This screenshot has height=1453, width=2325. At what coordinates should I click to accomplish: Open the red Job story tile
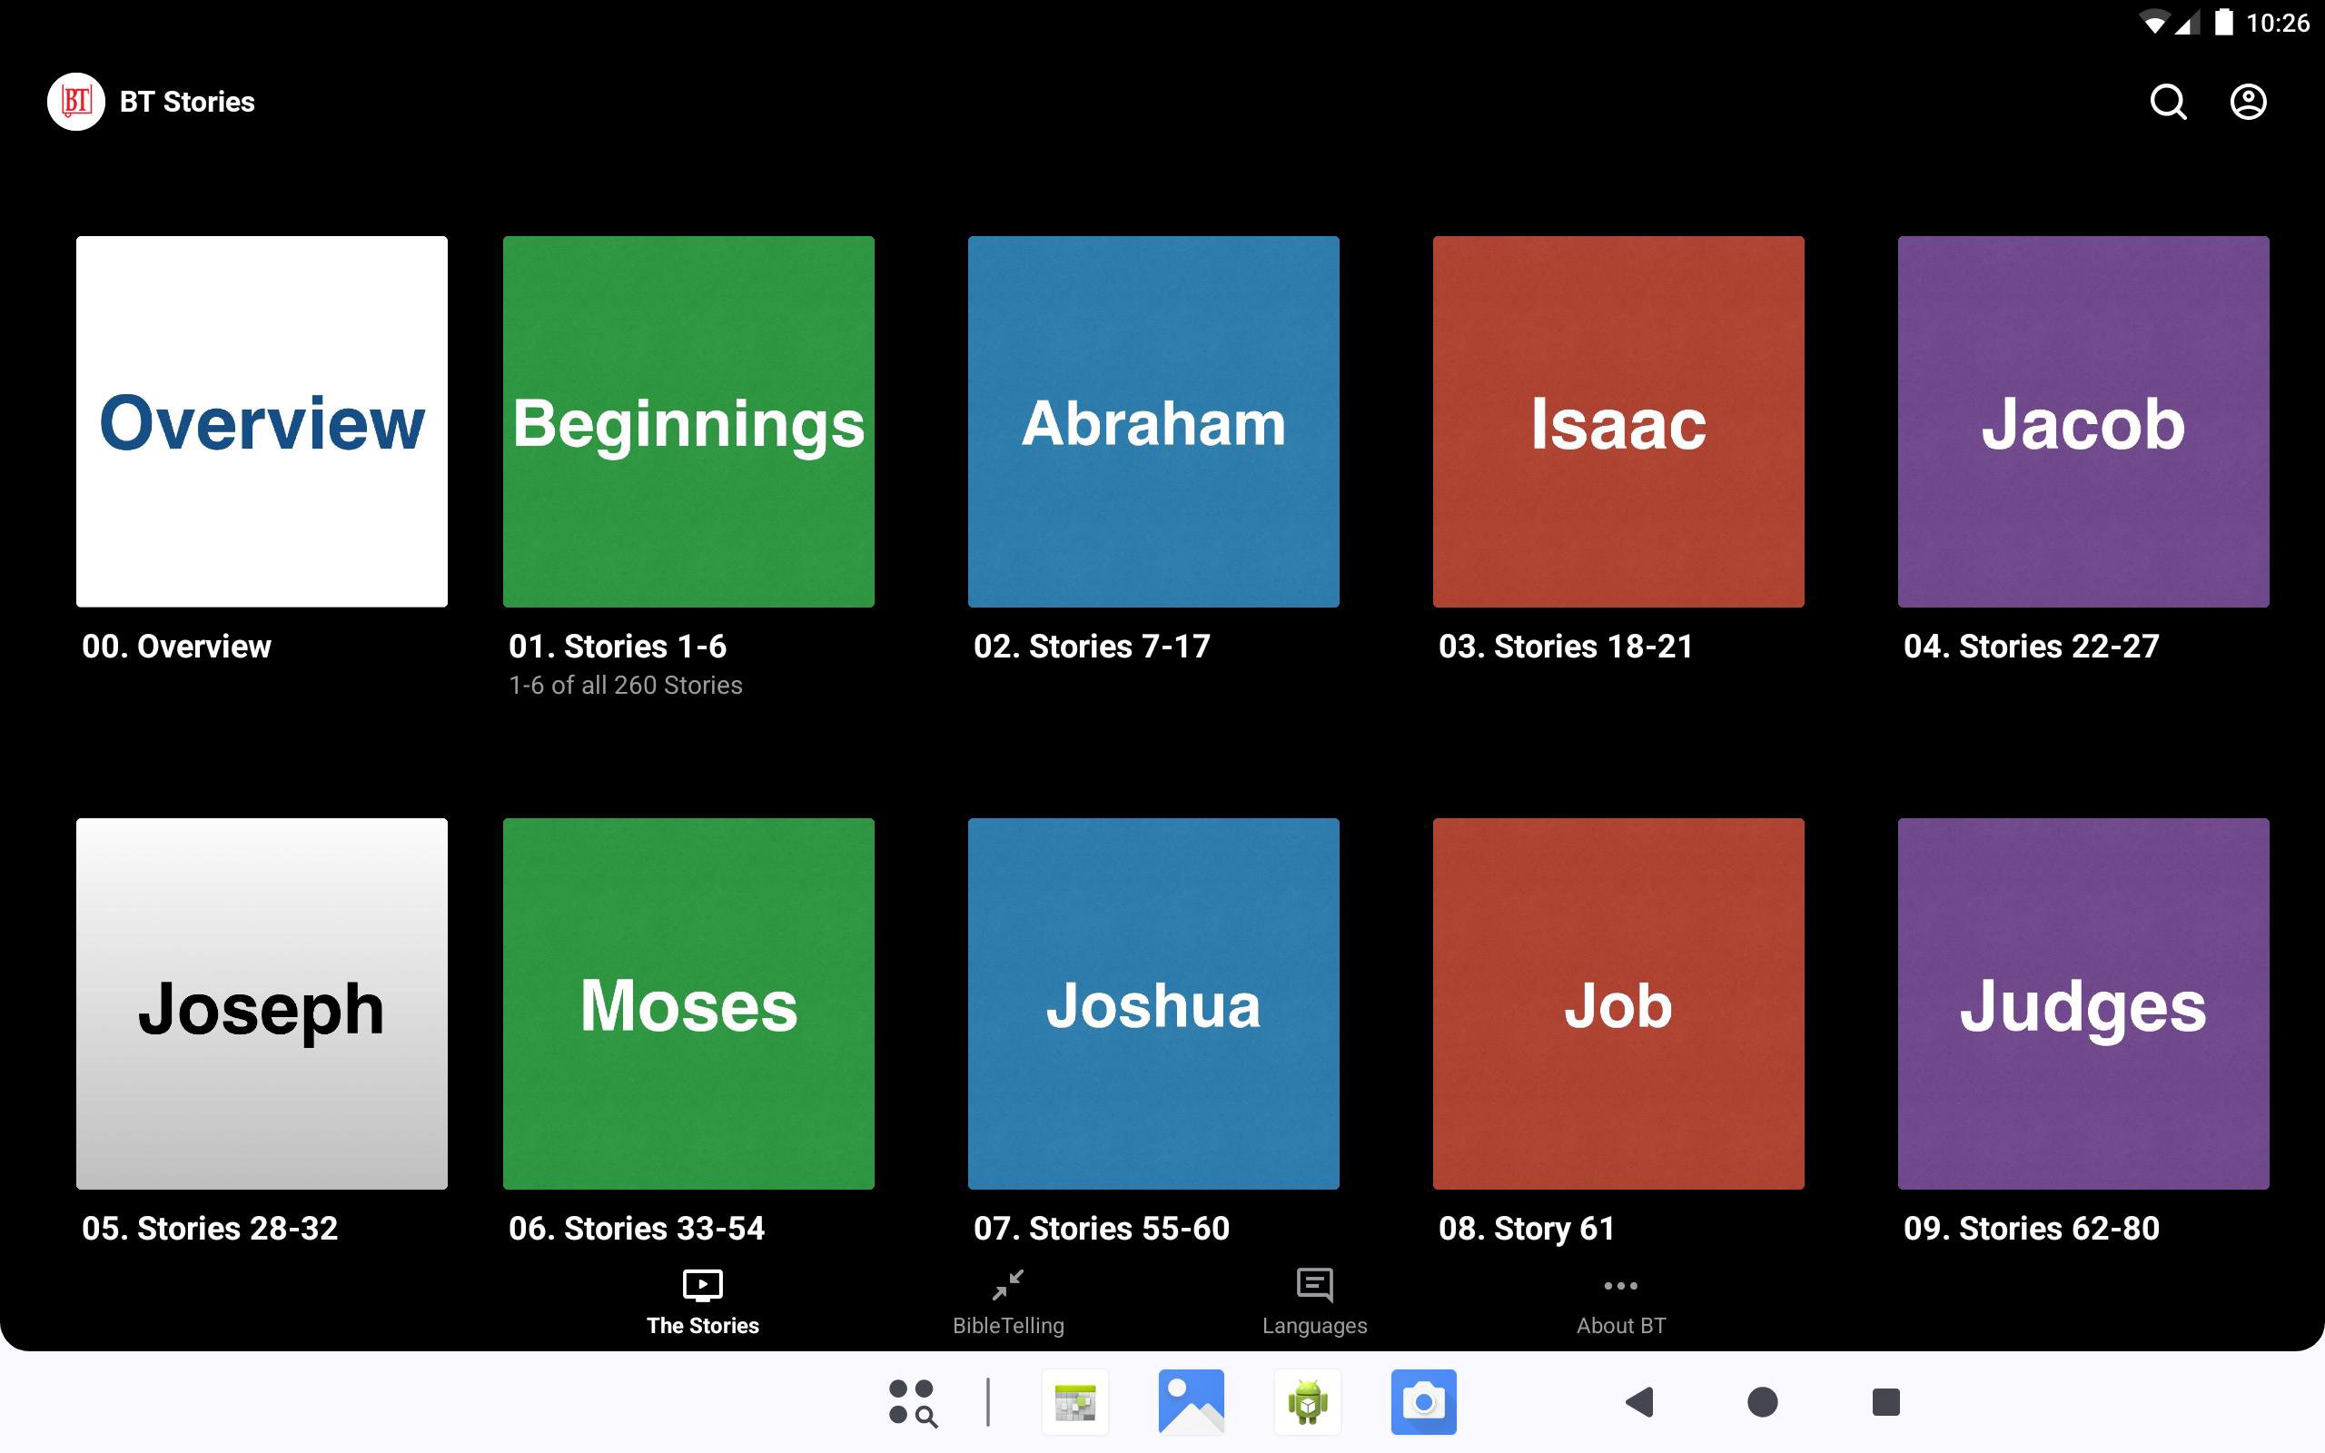pos(1618,1003)
